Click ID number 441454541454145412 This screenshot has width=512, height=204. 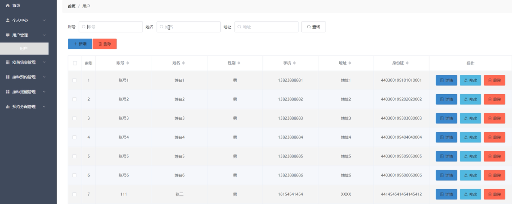tap(401, 194)
